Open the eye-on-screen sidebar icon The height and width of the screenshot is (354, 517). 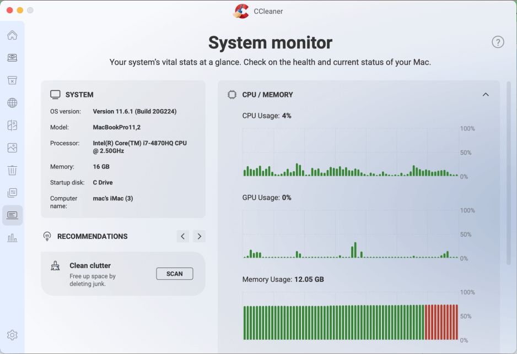[x=12, y=58]
